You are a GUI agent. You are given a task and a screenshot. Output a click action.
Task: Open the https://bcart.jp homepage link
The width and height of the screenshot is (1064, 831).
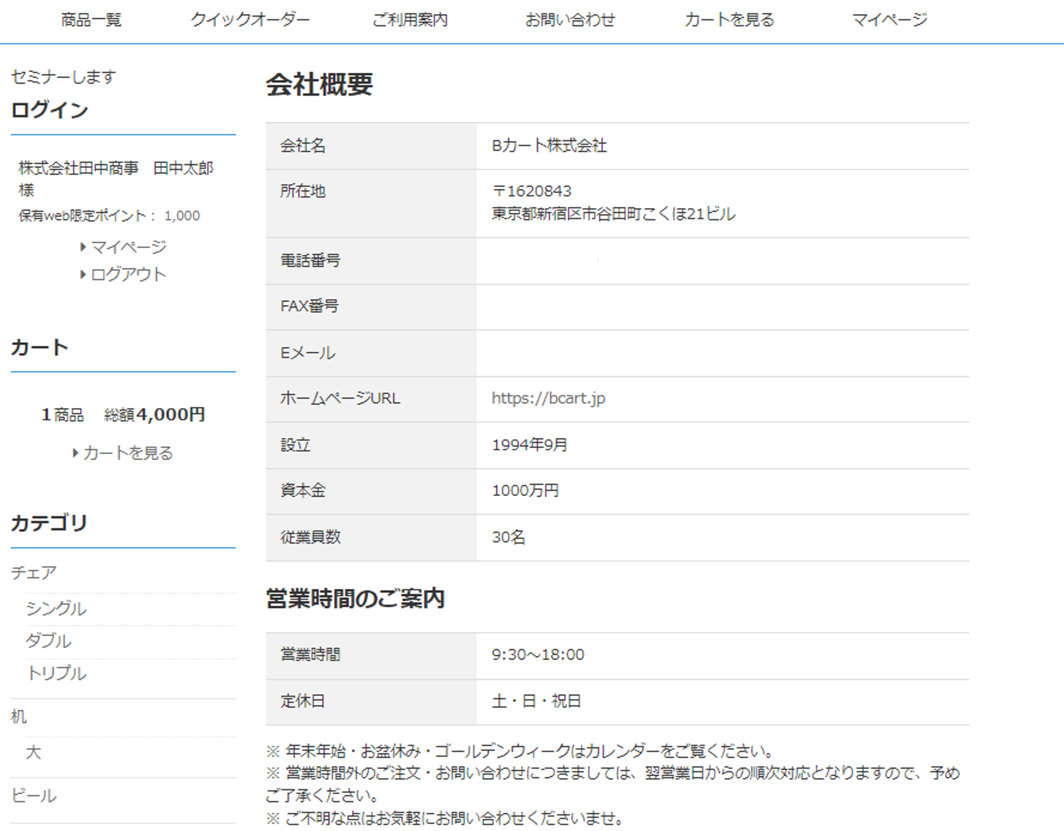pyautogui.click(x=548, y=398)
